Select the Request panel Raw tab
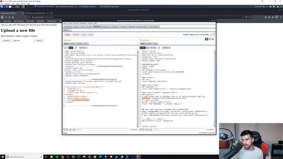The image size is (283, 159). tap(66, 44)
